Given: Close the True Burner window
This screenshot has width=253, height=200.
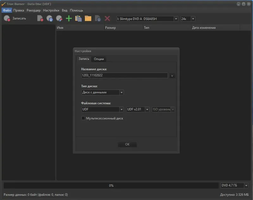Looking at the screenshot, I should (249, 4).
